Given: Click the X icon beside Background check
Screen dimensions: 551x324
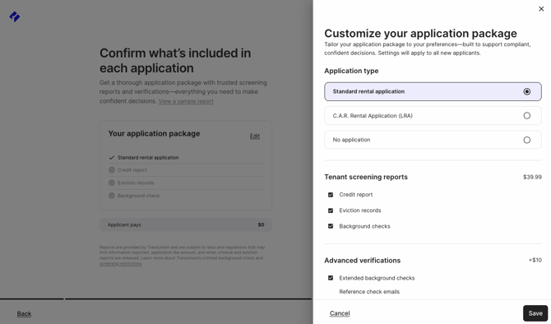Looking at the screenshot, I should 111,196.
